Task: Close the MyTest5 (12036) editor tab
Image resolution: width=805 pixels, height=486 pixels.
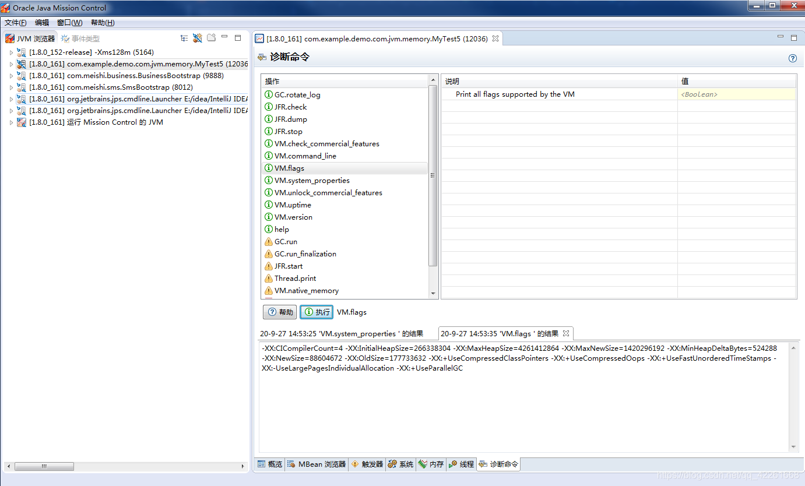Action: tap(495, 38)
